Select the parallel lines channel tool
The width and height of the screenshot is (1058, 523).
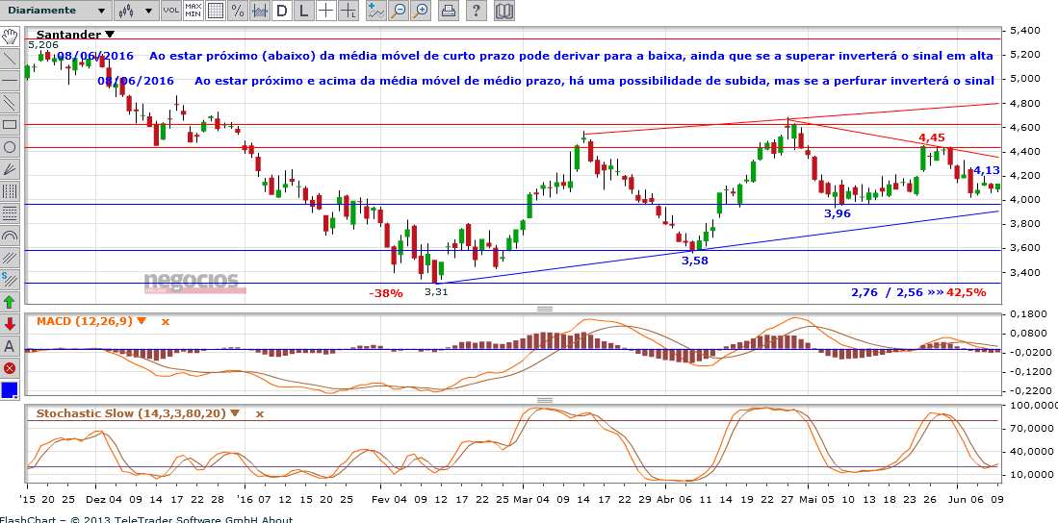pyautogui.click(x=11, y=103)
